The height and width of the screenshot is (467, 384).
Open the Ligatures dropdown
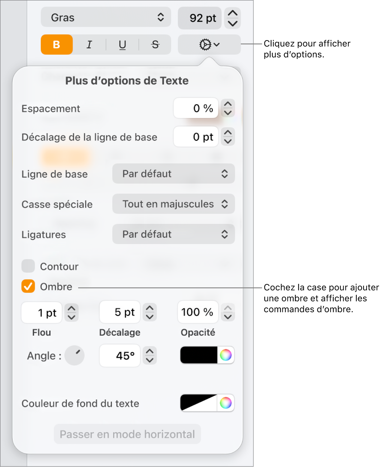(173, 234)
